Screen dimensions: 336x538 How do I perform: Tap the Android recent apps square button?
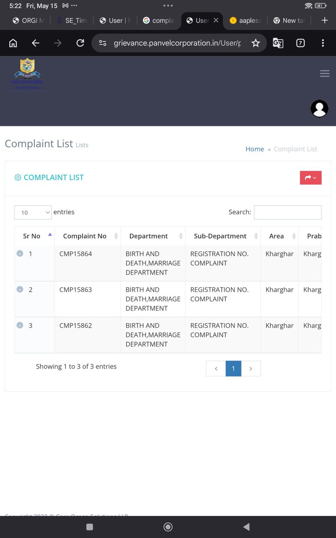pyautogui.click(x=90, y=527)
